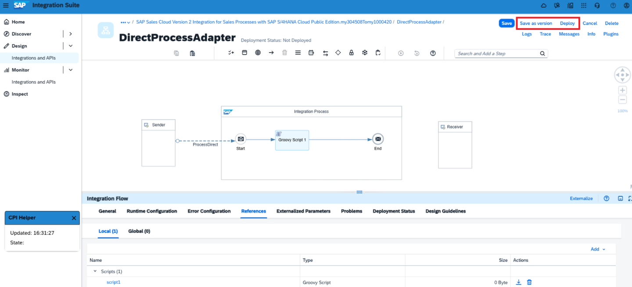632x287 pixels.
Task: Open the Participants palette icon
Action: [231, 53]
